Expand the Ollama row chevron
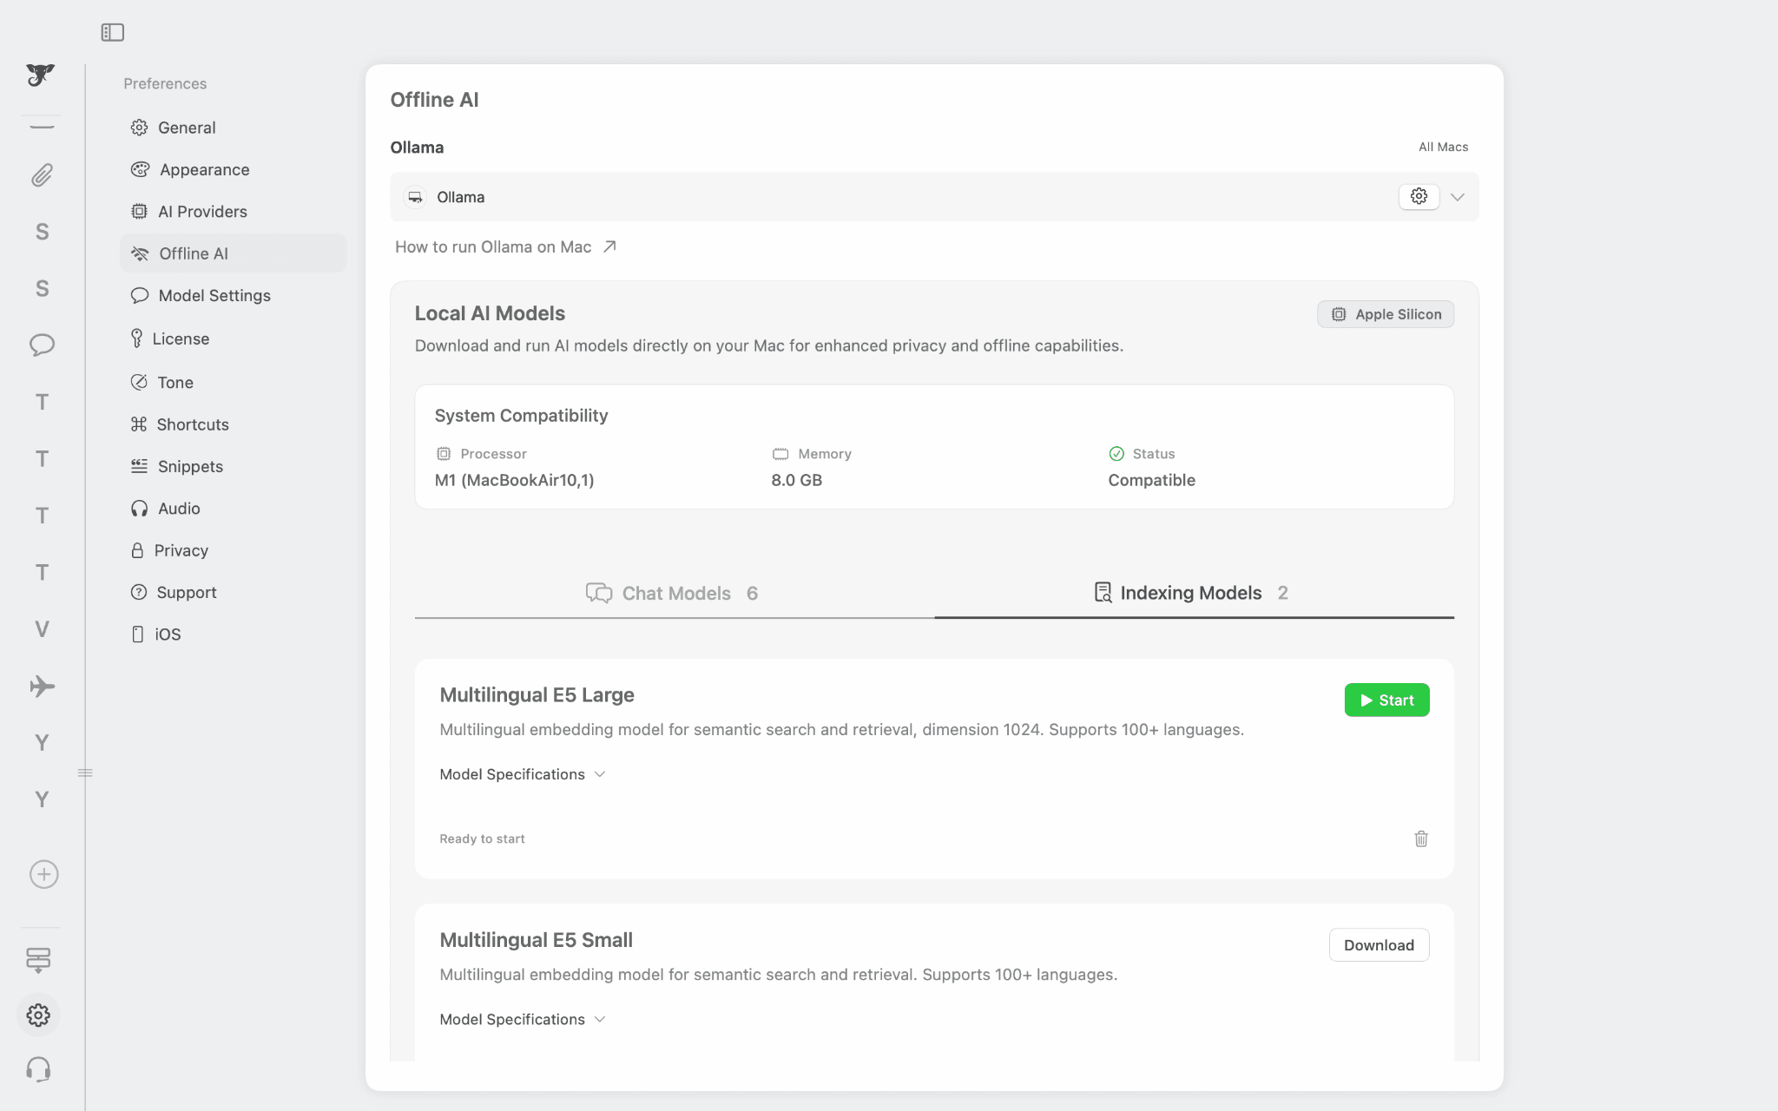Image resolution: width=1778 pixels, height=1111 pixels. pyautogui.click(x=1458, y=196)
